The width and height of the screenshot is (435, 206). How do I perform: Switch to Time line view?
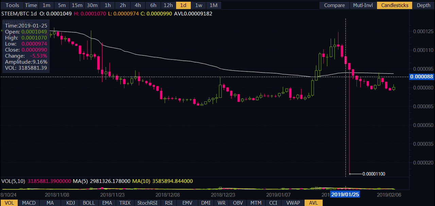click(x=31, y=5)
